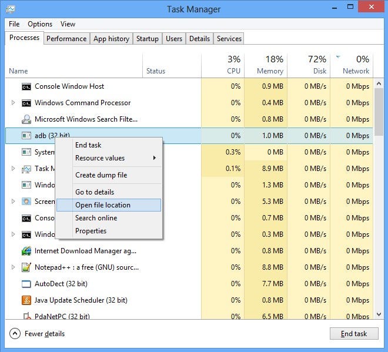Select the Java Update Scheduler (32 bit) row
The width and height of the screenshot is (388, 352).
pos(189,300)
